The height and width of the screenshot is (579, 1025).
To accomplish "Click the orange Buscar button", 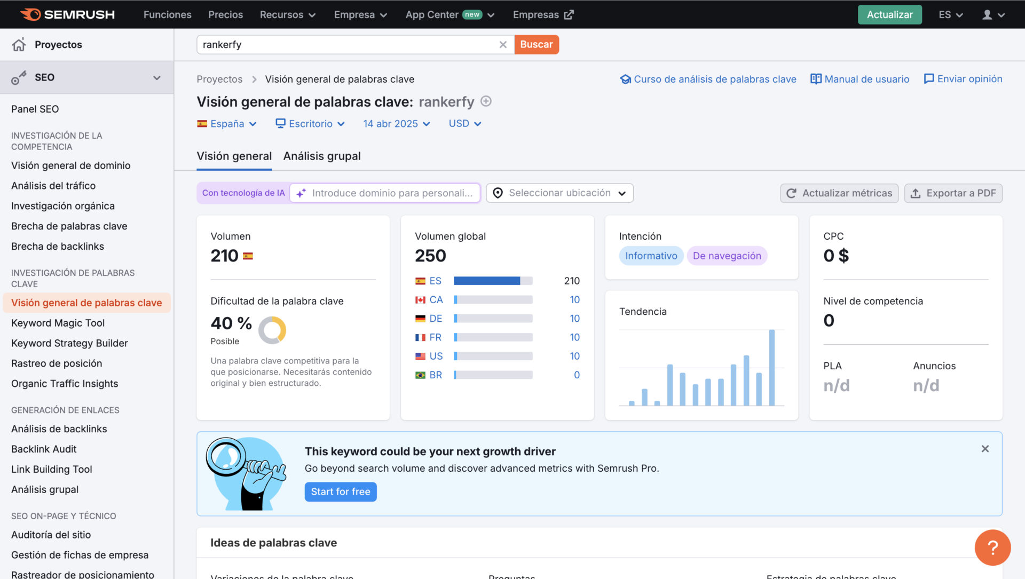I will coord(537,45).
